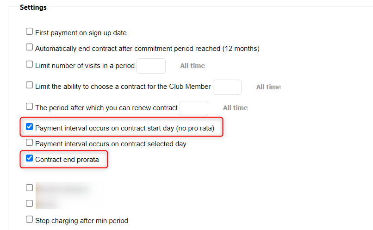373x230 pixels.
Task: Focus the visits limit number input box
Action: pyautogui.click(x=151, y=66)
